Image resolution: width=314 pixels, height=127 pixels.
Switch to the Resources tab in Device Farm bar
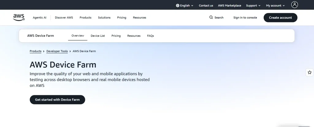[x=134, y=36]
